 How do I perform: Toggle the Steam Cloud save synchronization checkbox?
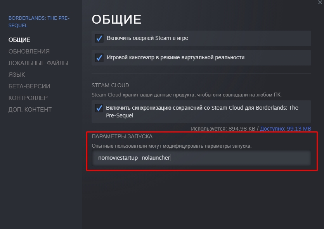99,108
